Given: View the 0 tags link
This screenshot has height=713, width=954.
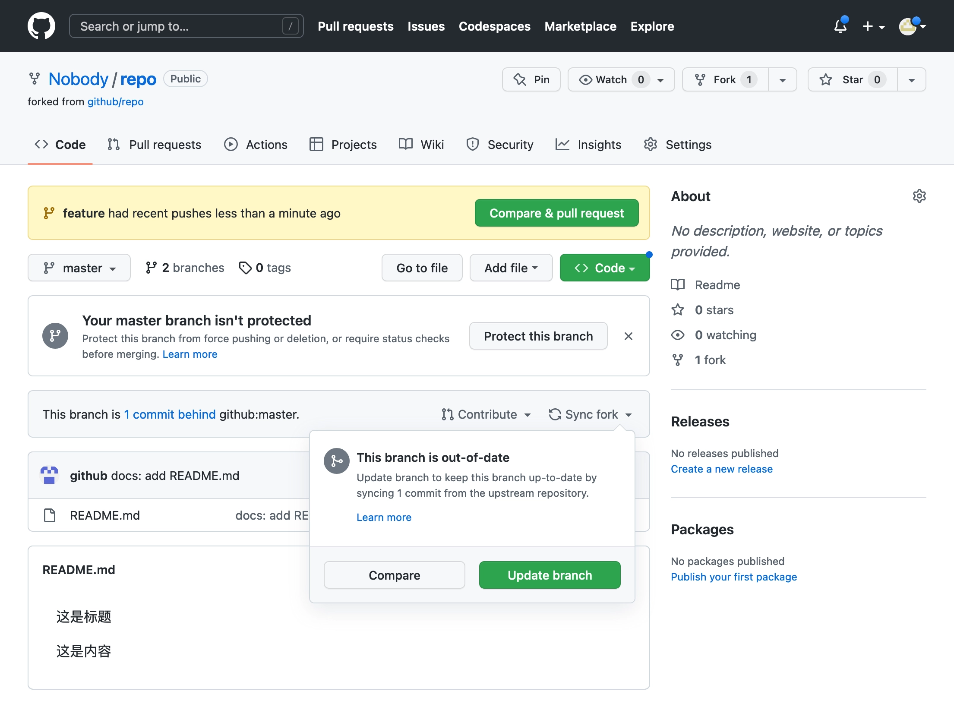Looking at the screenshot, I should pyautogui.click(x=265, y=268).
